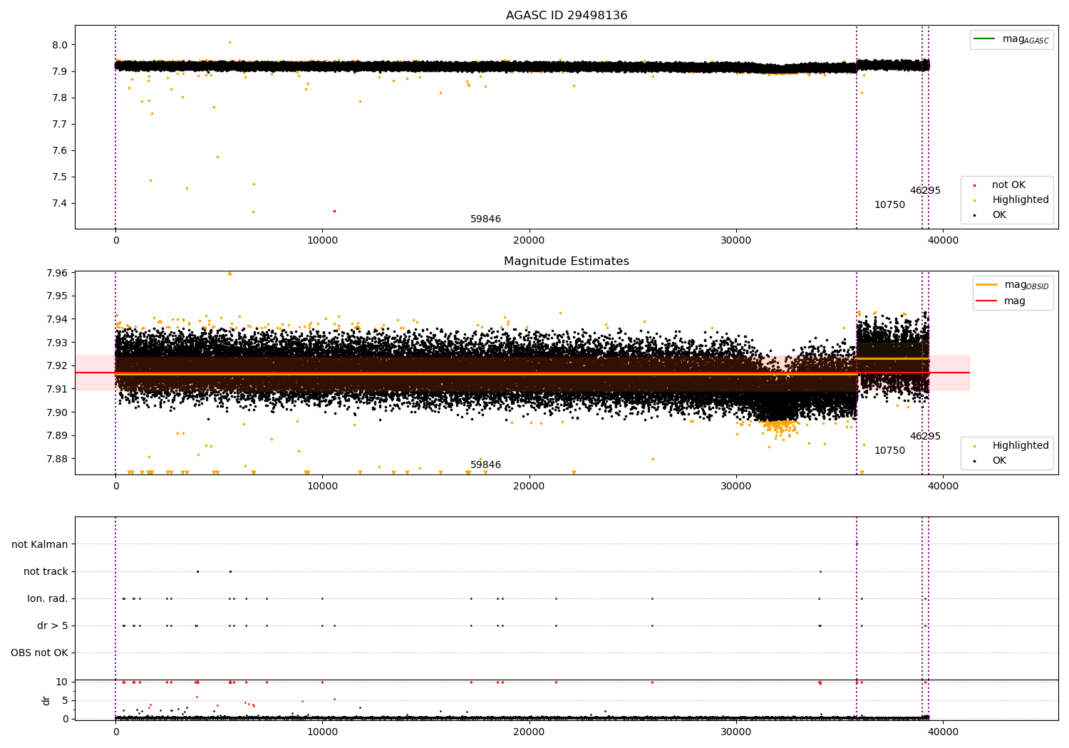Viewport: 1069px width, 748px height.
Task: Click the 7.88 y-axis tick of middle plot
Action: pyautogui.click(x=58, y=459)
